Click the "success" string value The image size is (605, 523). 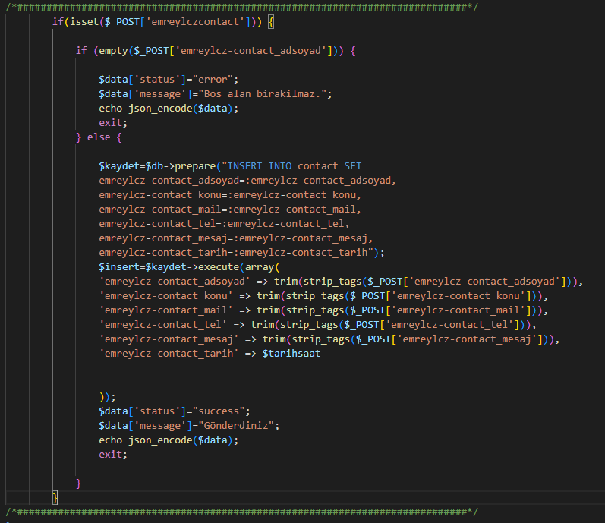point(219,411)
